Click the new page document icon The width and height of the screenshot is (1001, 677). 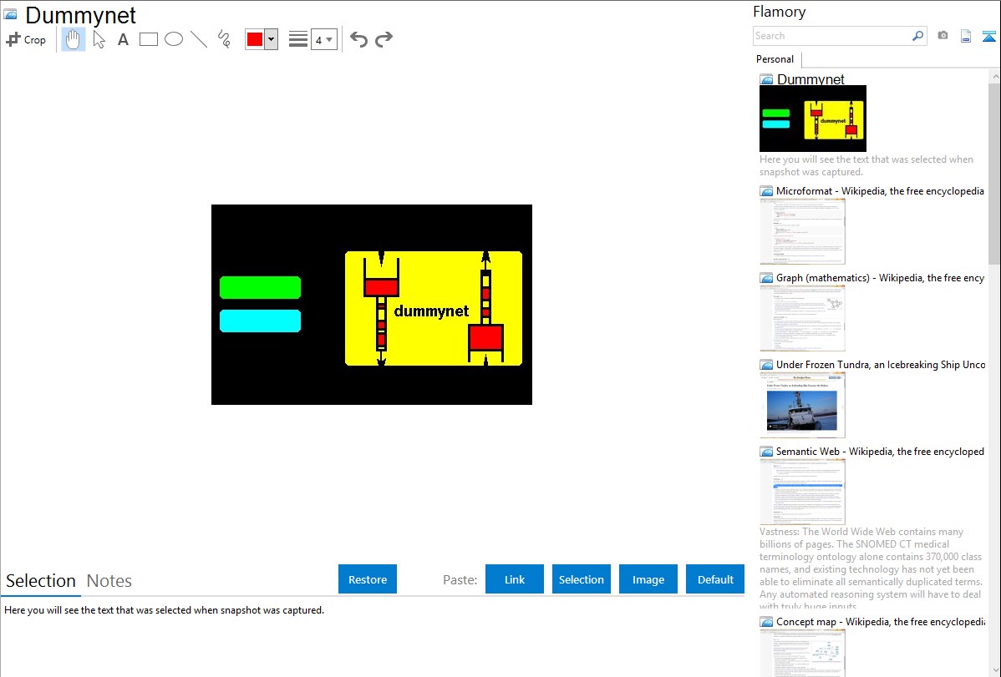[966, 36]
